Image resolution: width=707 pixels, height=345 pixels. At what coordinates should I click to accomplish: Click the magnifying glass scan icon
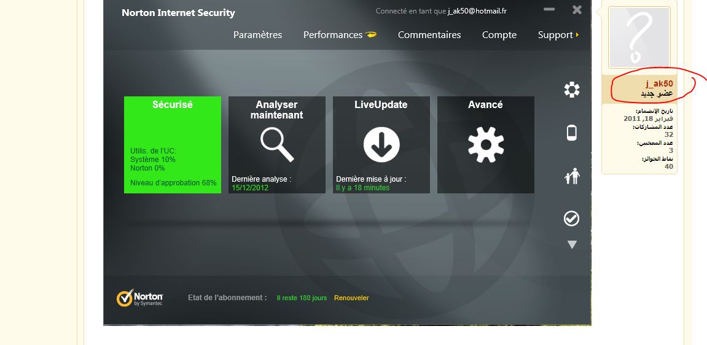tap(277, 145)
